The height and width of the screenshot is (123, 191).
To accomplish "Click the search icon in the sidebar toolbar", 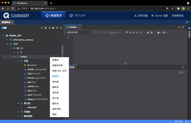I will click(x=42, y=28).
